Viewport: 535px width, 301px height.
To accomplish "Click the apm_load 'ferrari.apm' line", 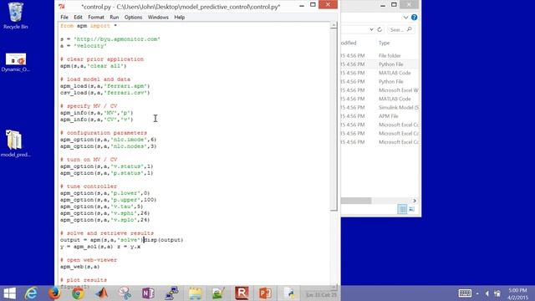I will 104,86.
